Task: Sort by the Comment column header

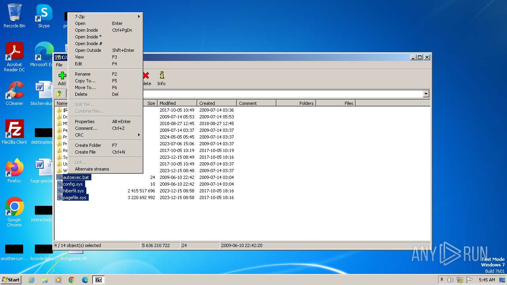Action: point(256,103)
